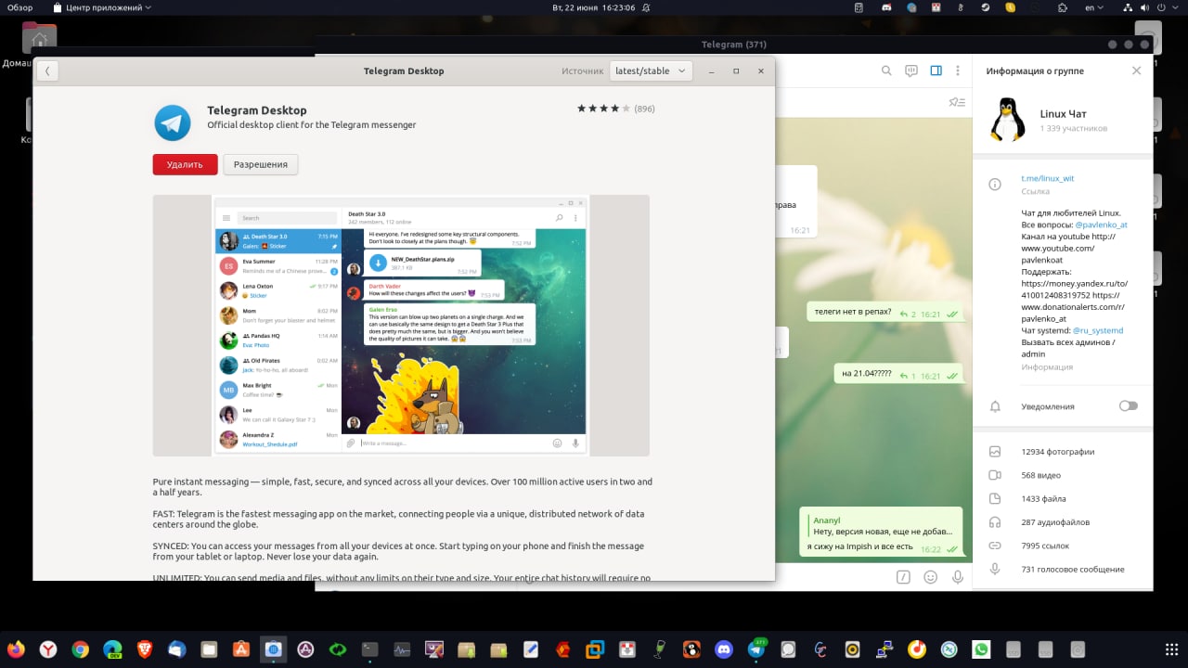
Task: Click the info circle icon in group panel
Action: [x=995, y=185]
